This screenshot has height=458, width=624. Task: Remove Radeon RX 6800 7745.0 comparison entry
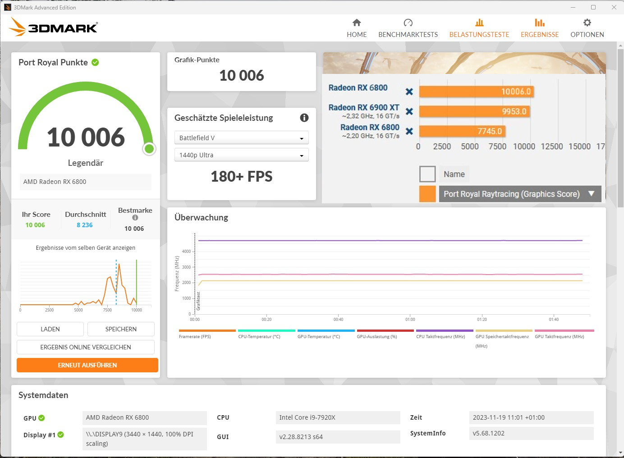409,131
